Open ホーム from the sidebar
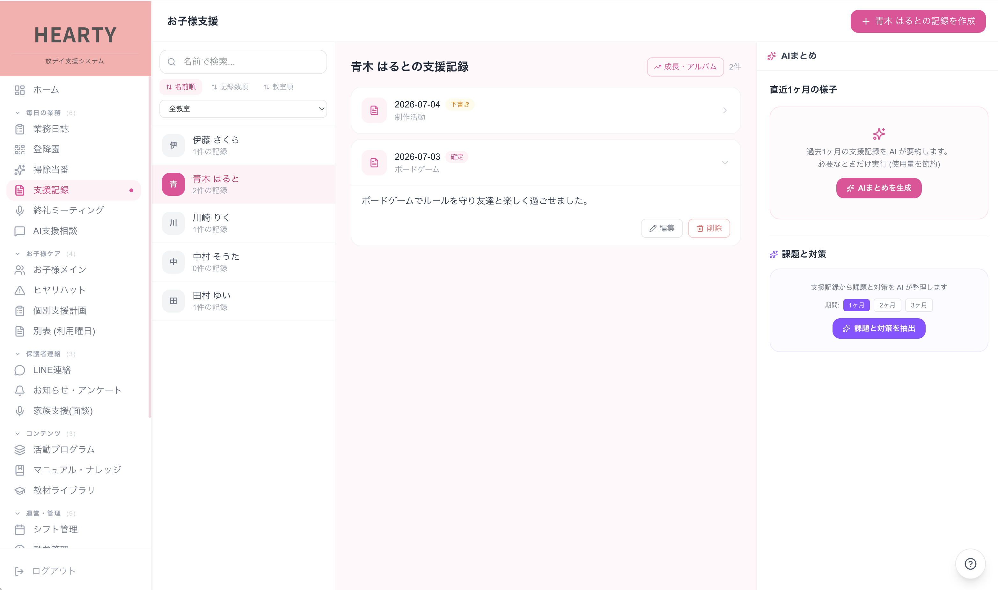Image resolution: width=998 pixels, height=590 pixels. [74, 90]
